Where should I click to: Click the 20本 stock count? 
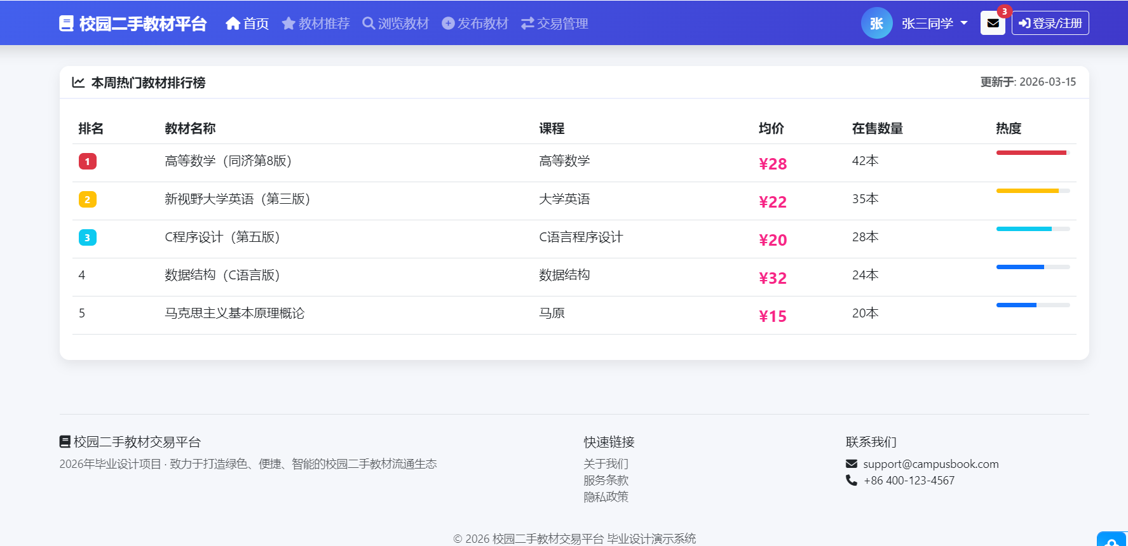point(865,313)
